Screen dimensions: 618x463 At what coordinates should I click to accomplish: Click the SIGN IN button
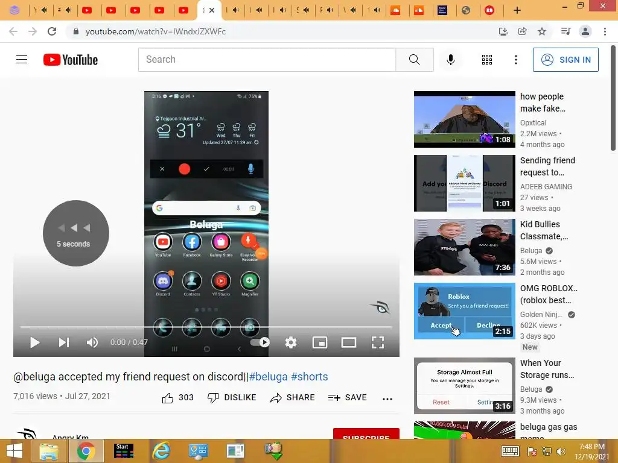point(565,60)
